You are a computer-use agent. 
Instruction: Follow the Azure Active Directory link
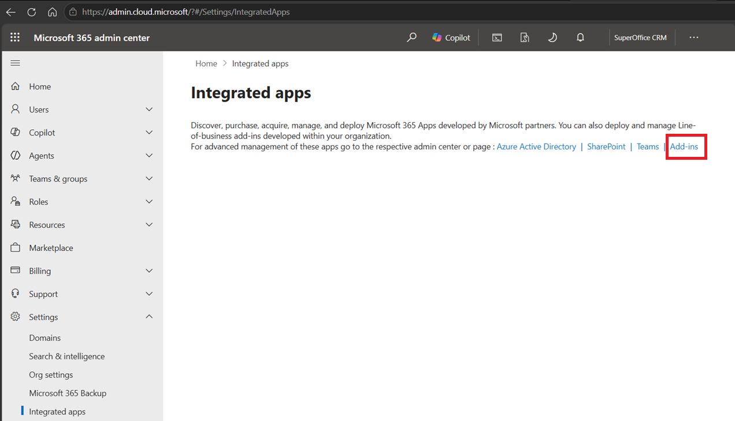pyautogui.click(x=536, y=146)
